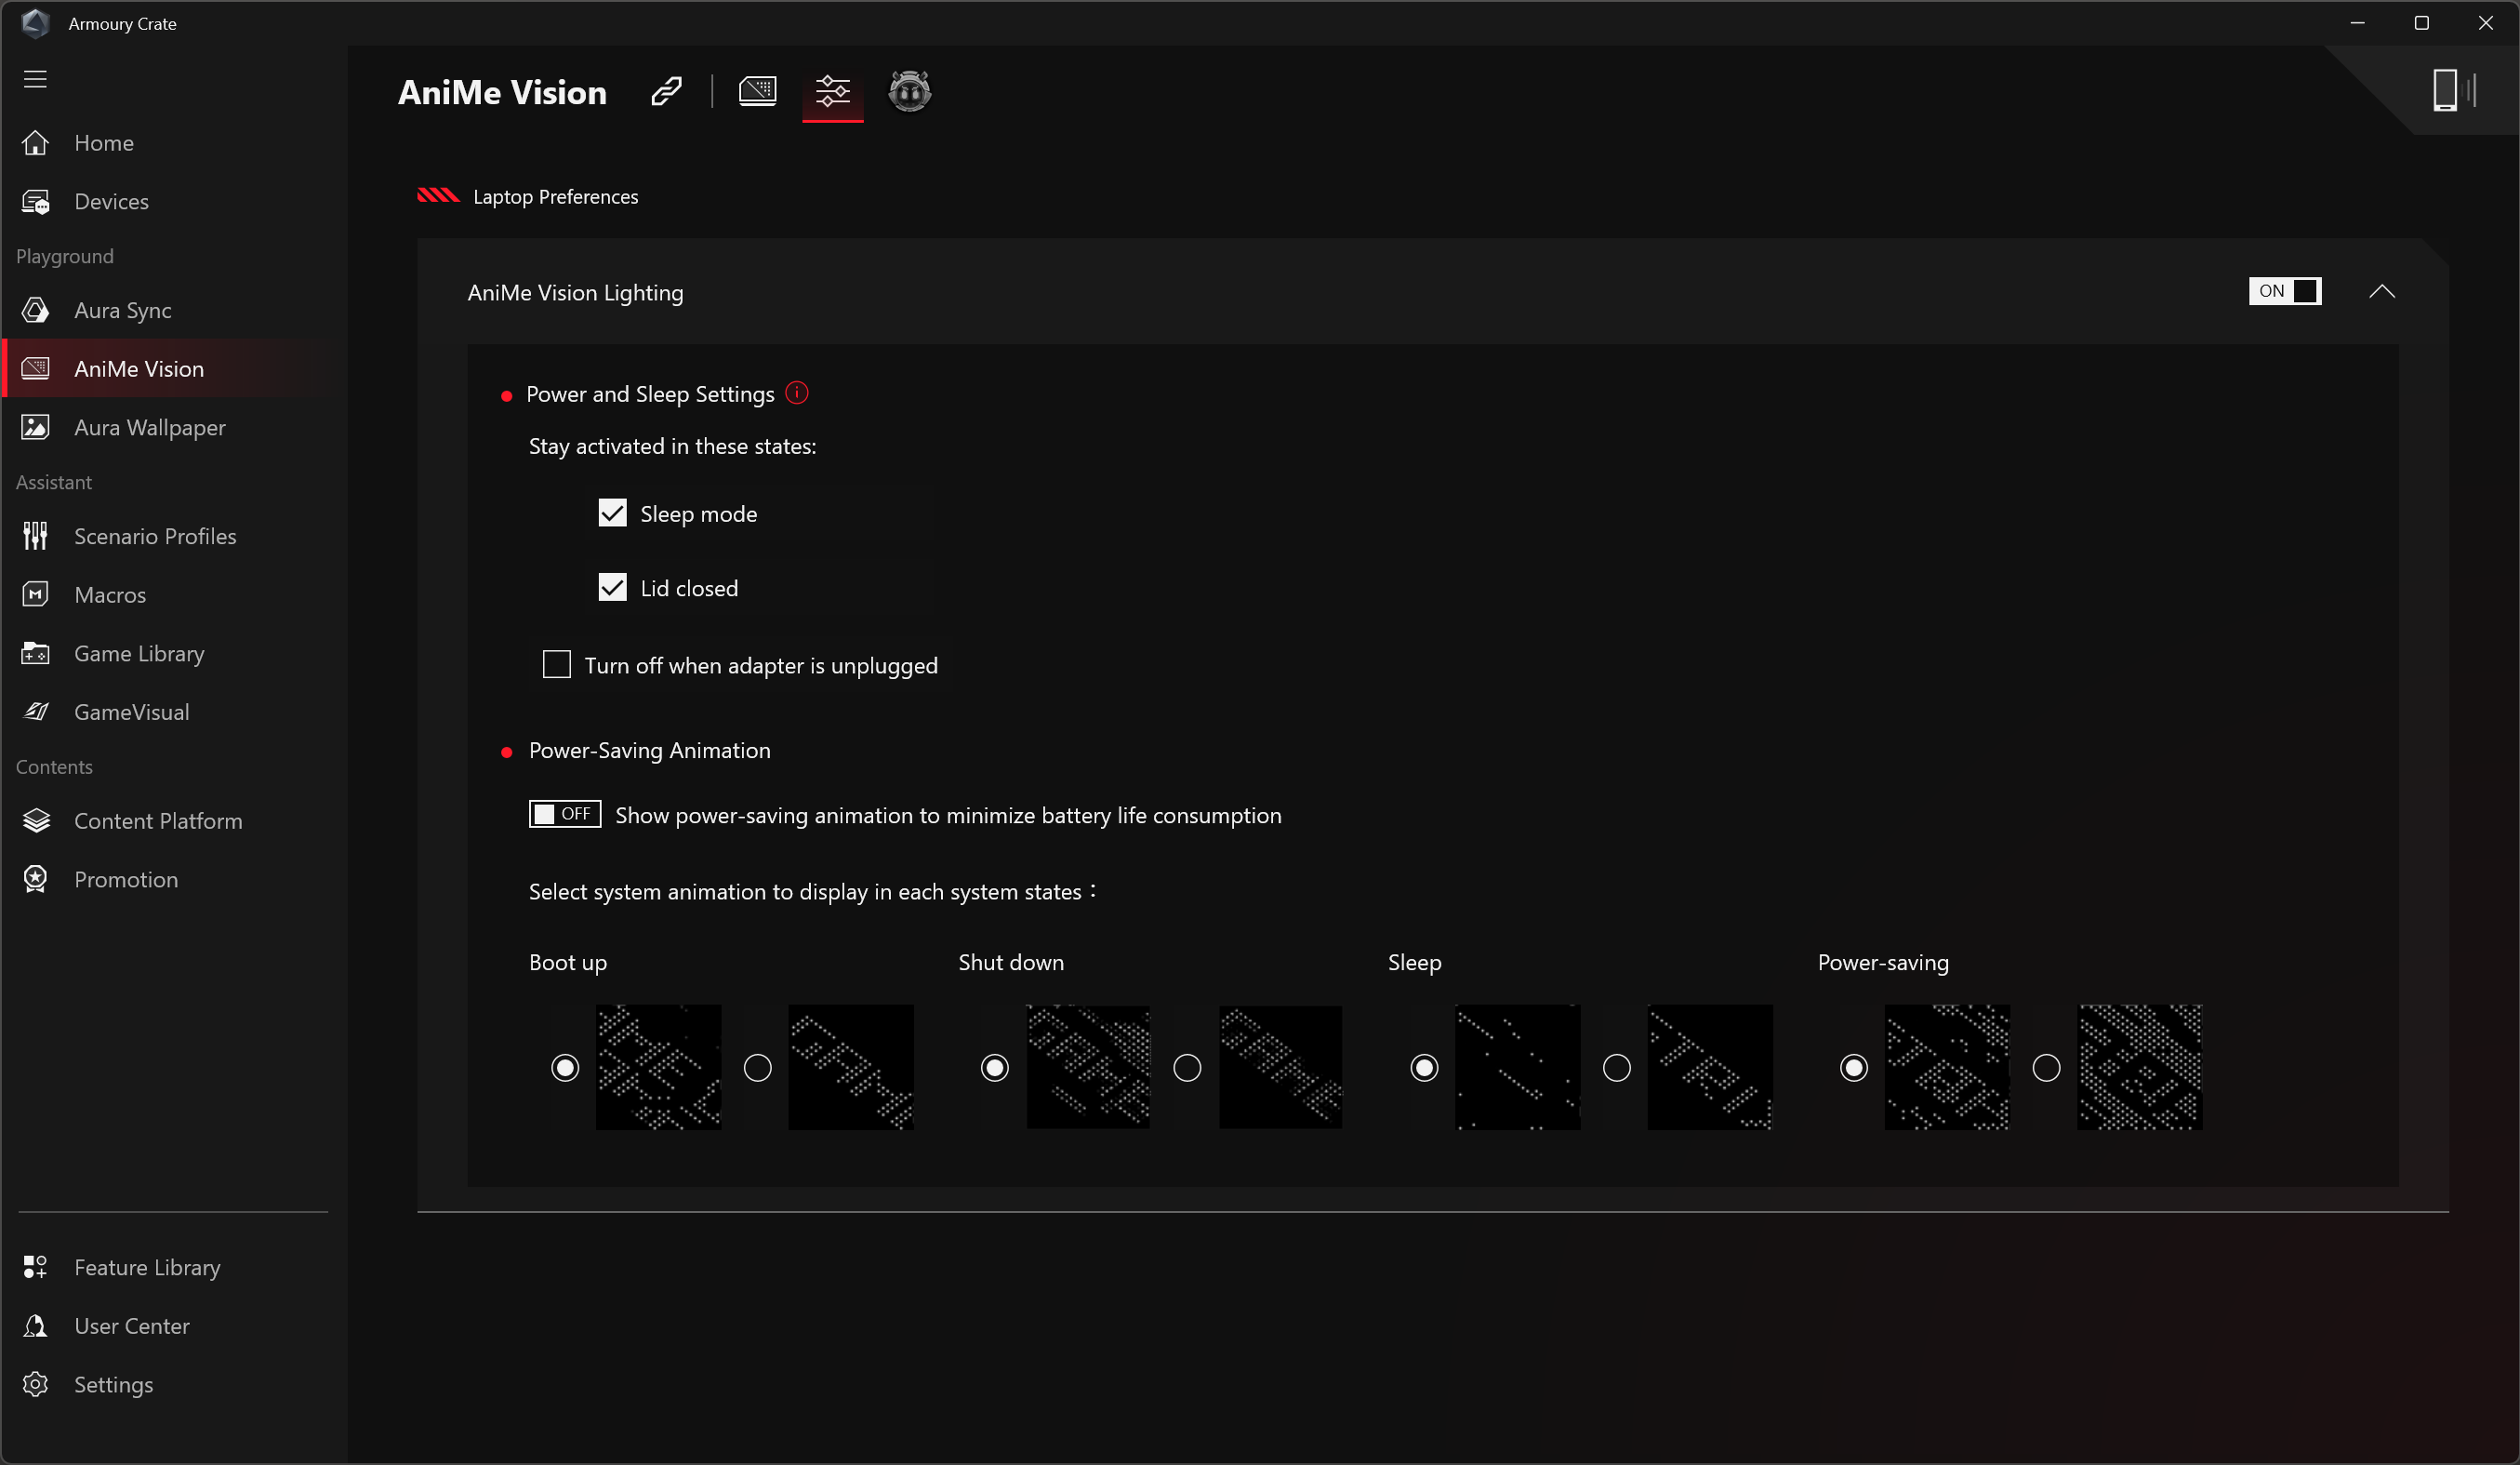The width and height of the screenshot is (2520, 1465).
Task: Enable Turn off when adapter is unplugged
Action: [x=556, y=664]
